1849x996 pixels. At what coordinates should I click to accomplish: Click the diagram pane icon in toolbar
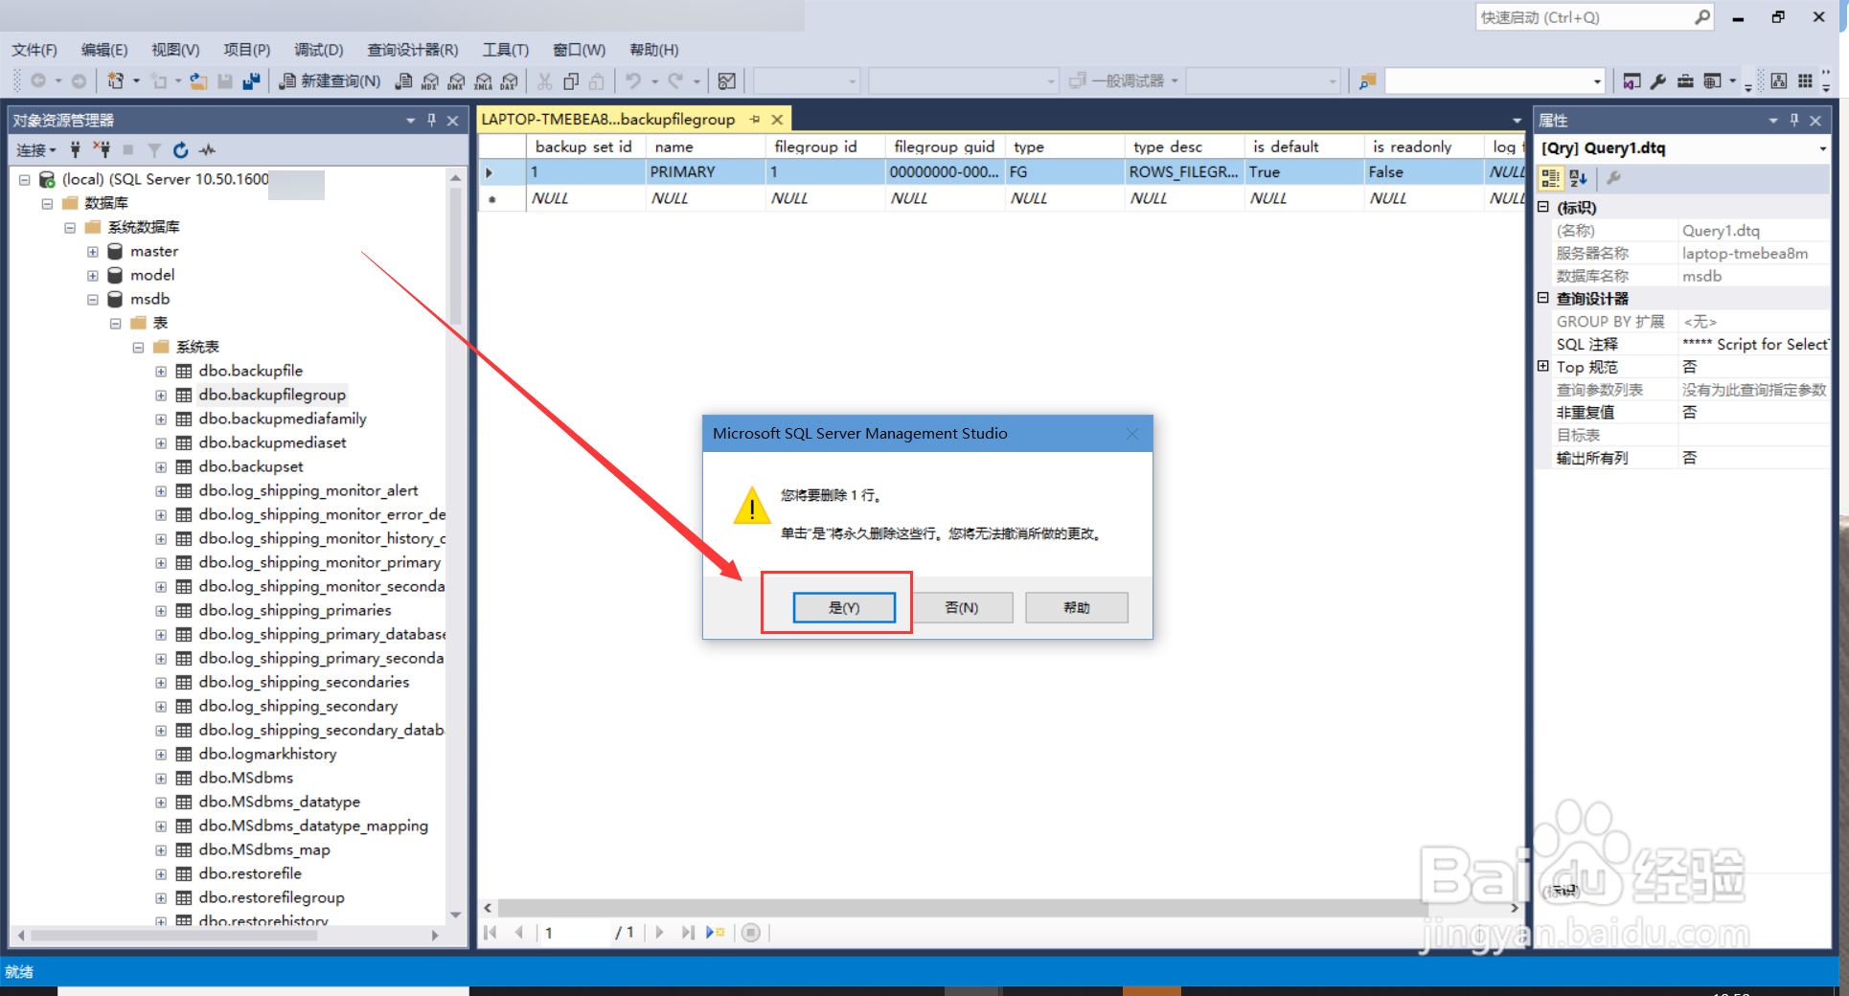click(x=1778, y=81)
